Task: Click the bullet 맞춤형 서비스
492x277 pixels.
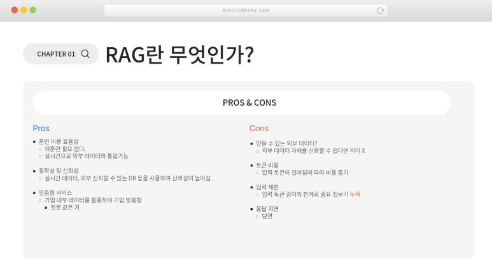Action: tap(55, 192)
